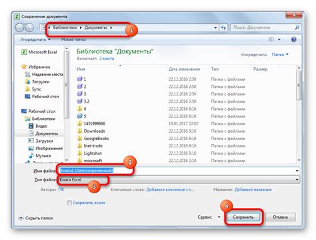The width and height of the screenshot is (316, 240).
Task: Open the file name history dropdown arrow
Action: pos(297,171)
